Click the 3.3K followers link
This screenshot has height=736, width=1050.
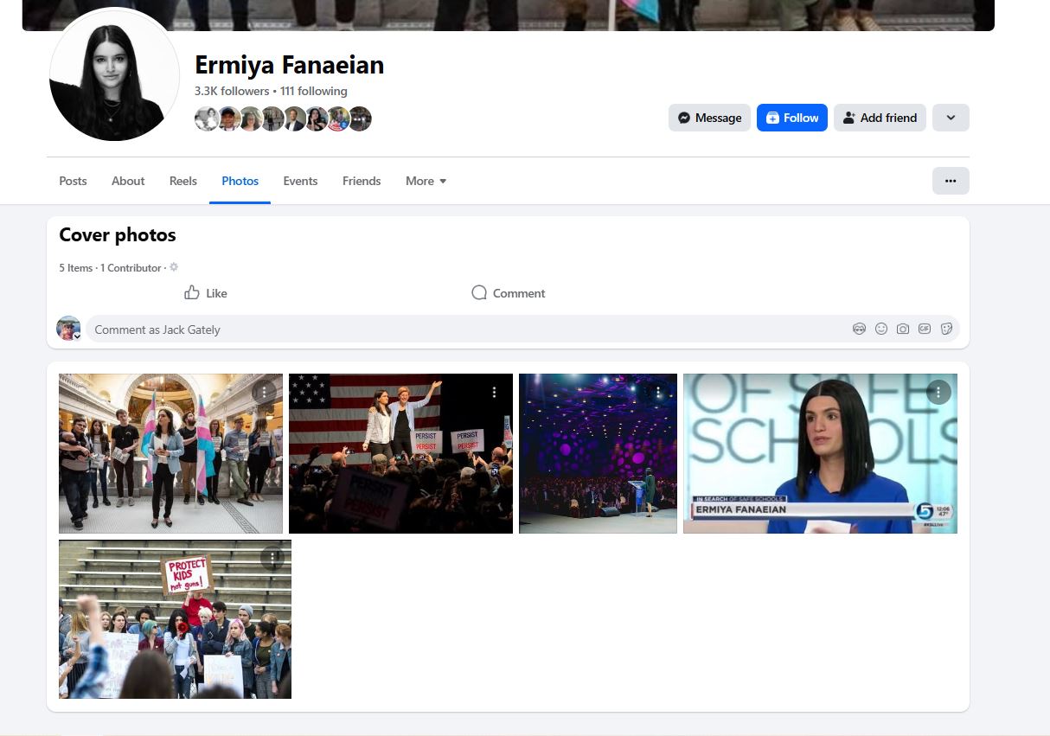[x=232, y=91]
